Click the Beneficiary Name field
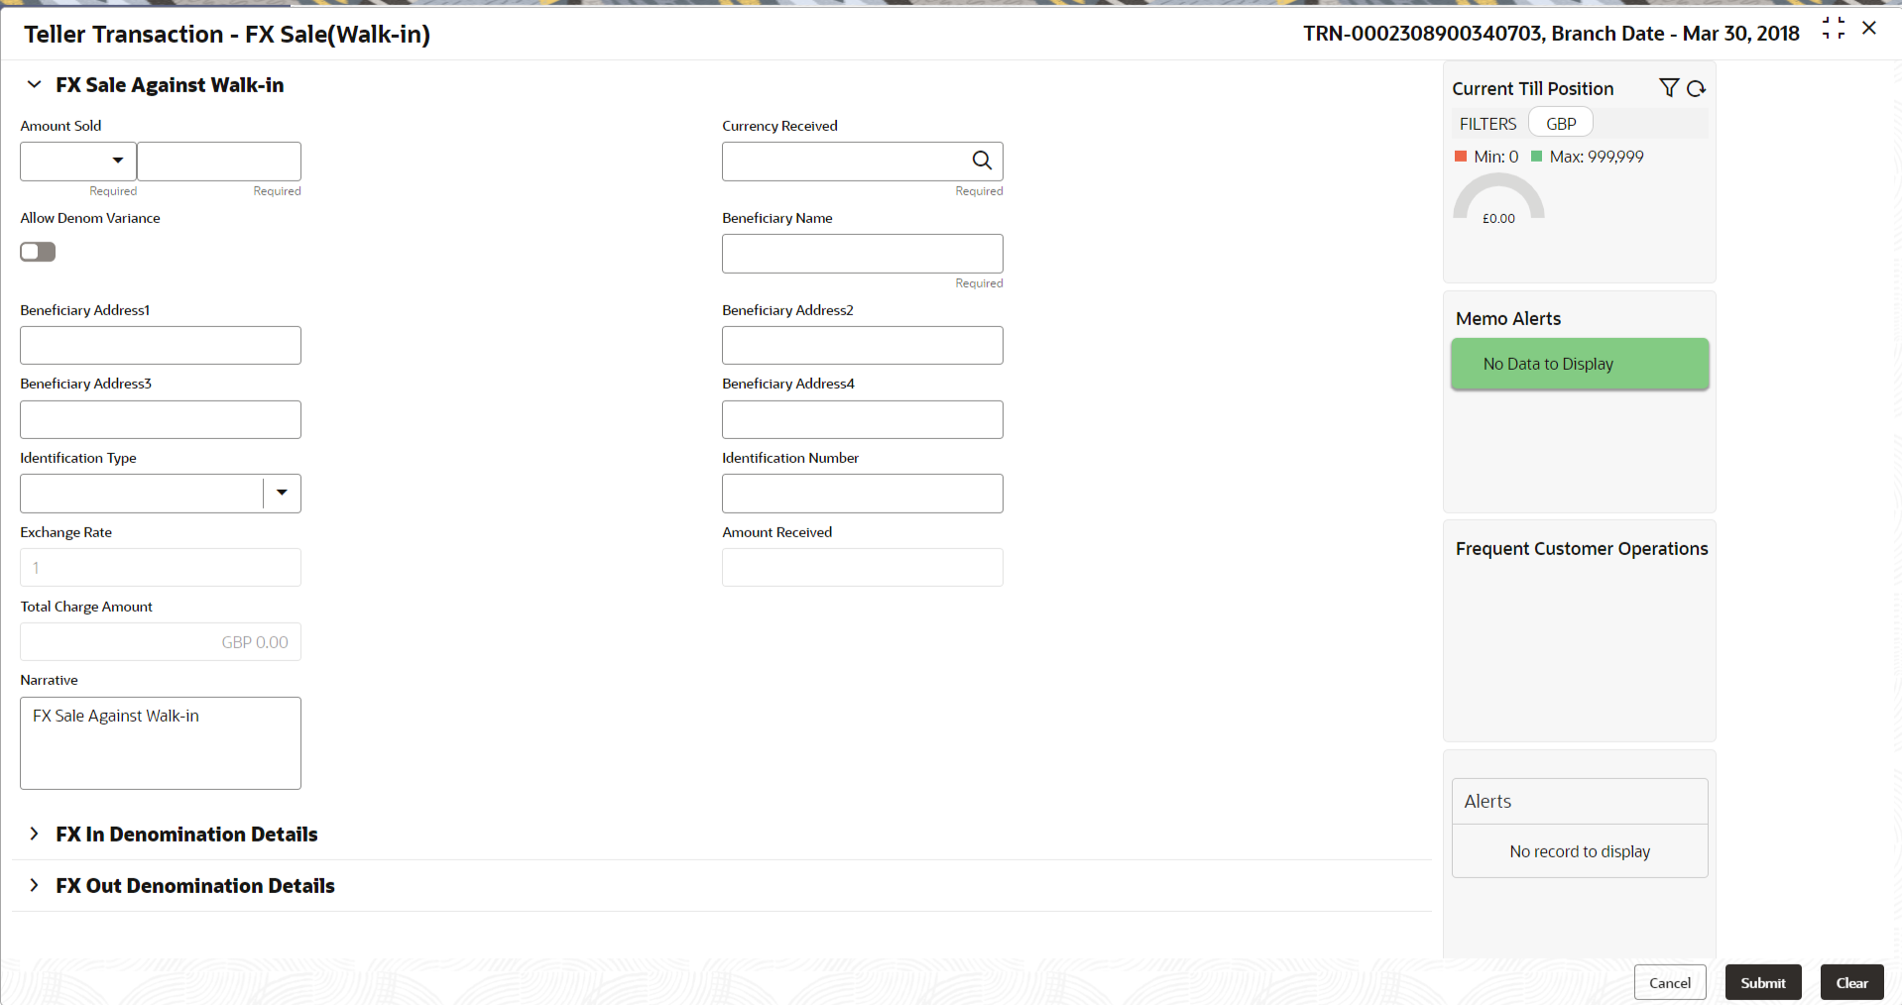The width and height of the screenshot is (1902, 1008). tap(863, 254)
